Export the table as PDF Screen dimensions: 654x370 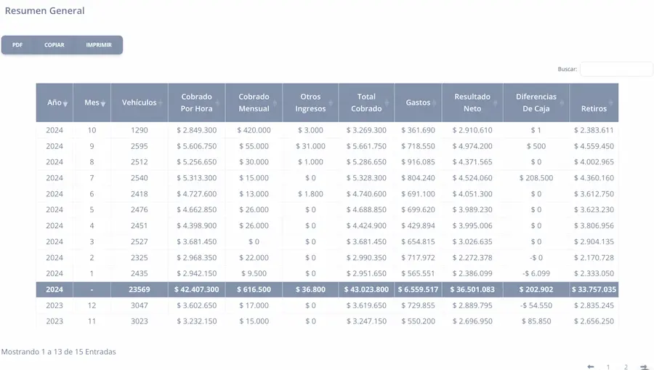pyautogui.click(x=17, y=45)
